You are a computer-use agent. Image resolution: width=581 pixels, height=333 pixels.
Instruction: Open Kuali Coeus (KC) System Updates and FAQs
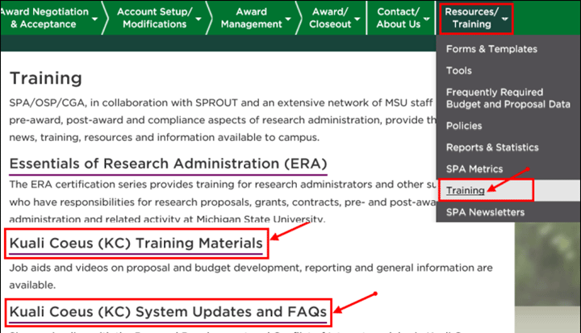(168, 312)
